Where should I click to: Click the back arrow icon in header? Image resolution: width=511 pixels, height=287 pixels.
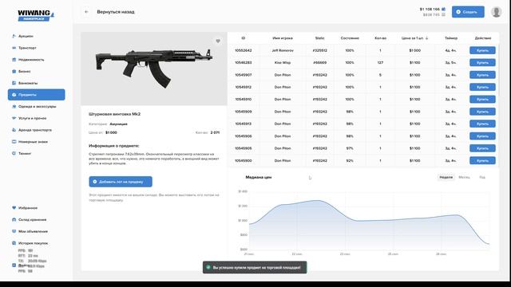click(86, 12)
